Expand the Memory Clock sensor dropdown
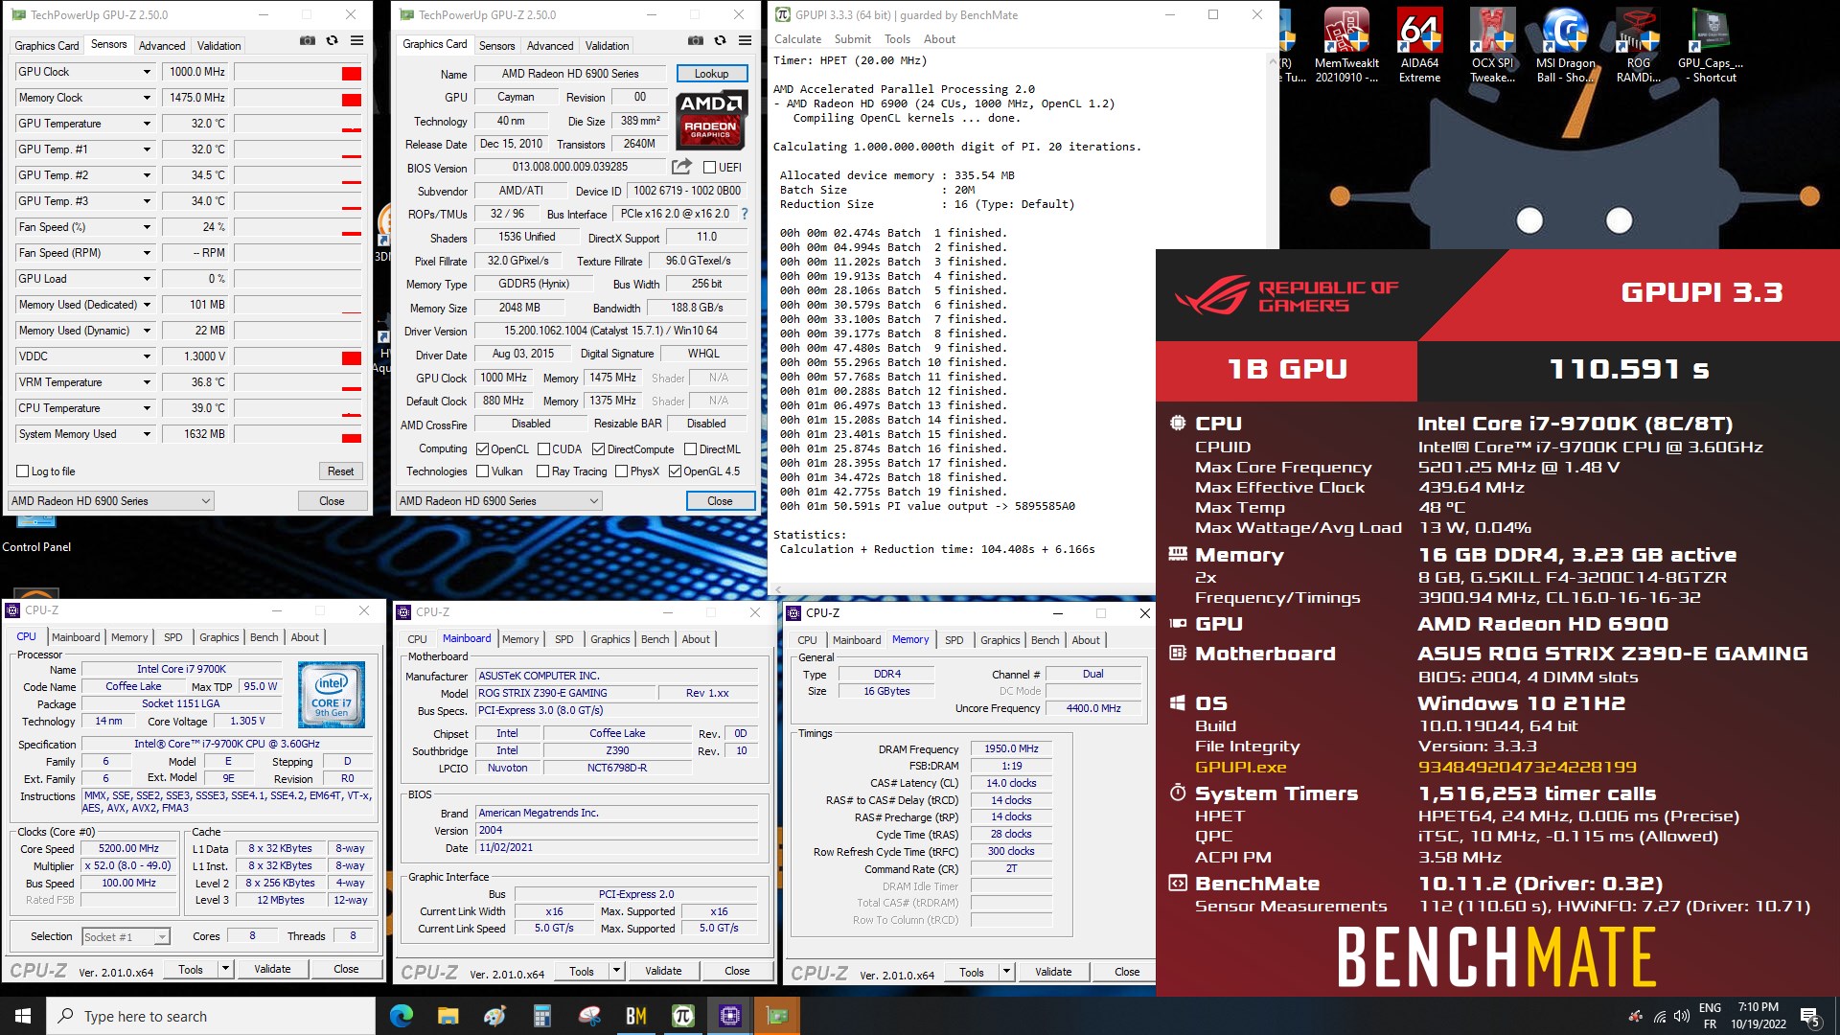Screen dimensions: 1840x1035 click(x=147, y=98)
